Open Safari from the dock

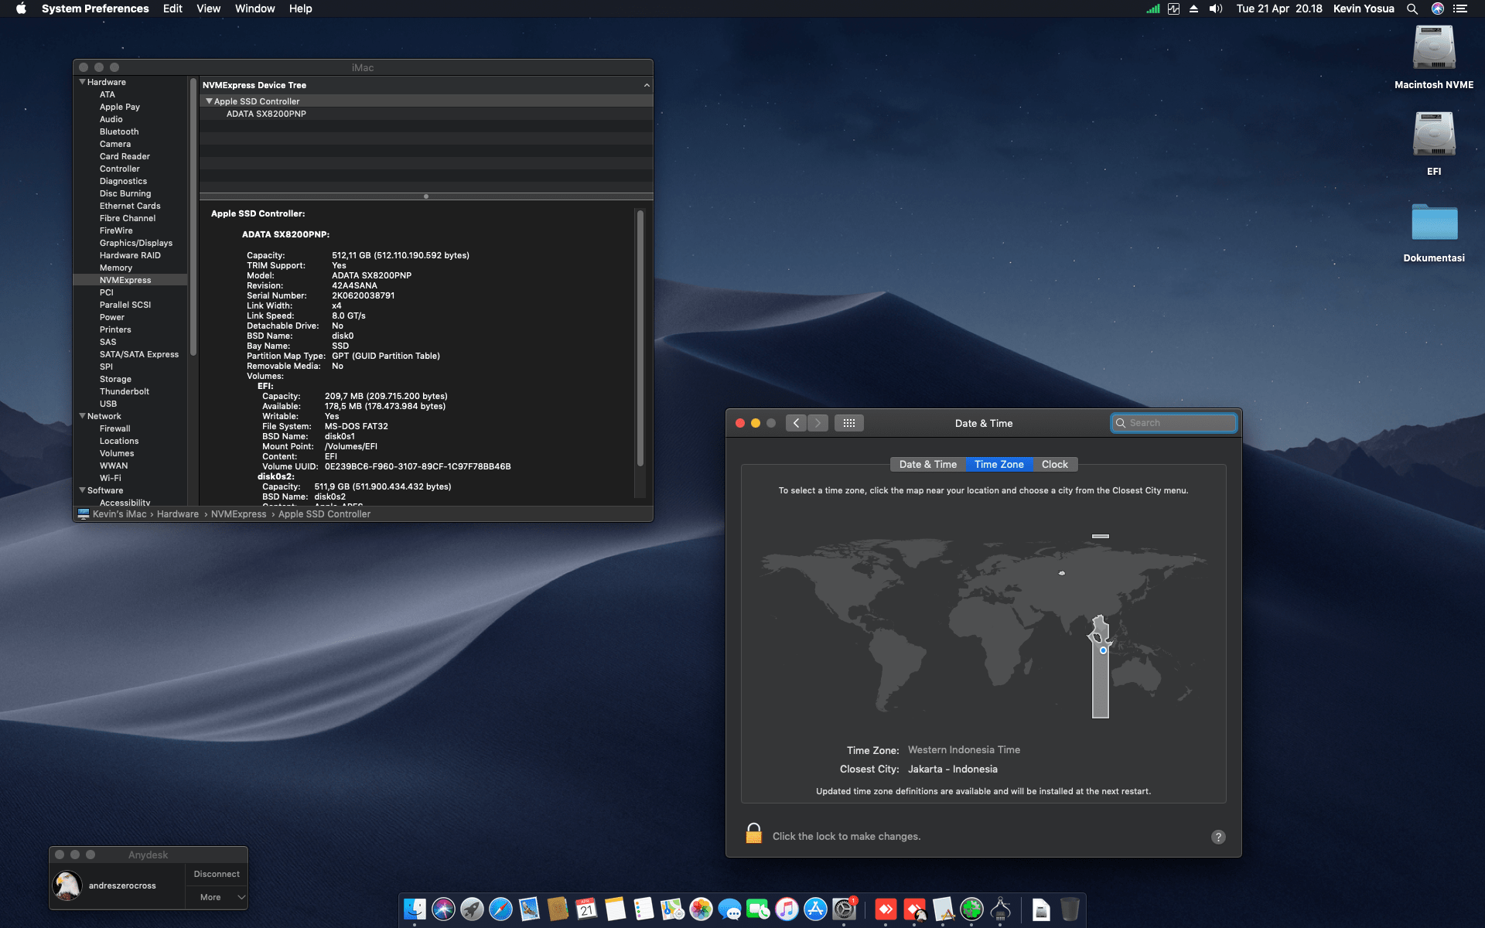[500, 909]
